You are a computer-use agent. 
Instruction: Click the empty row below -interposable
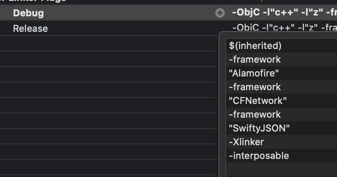coord(279,168)
